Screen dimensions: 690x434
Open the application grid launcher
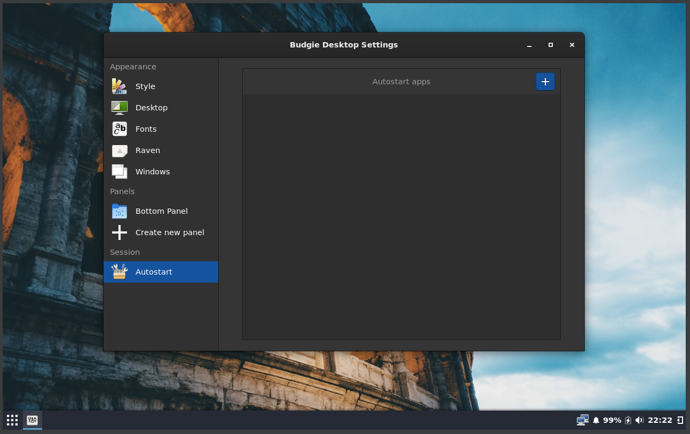[x=12, y=420]
